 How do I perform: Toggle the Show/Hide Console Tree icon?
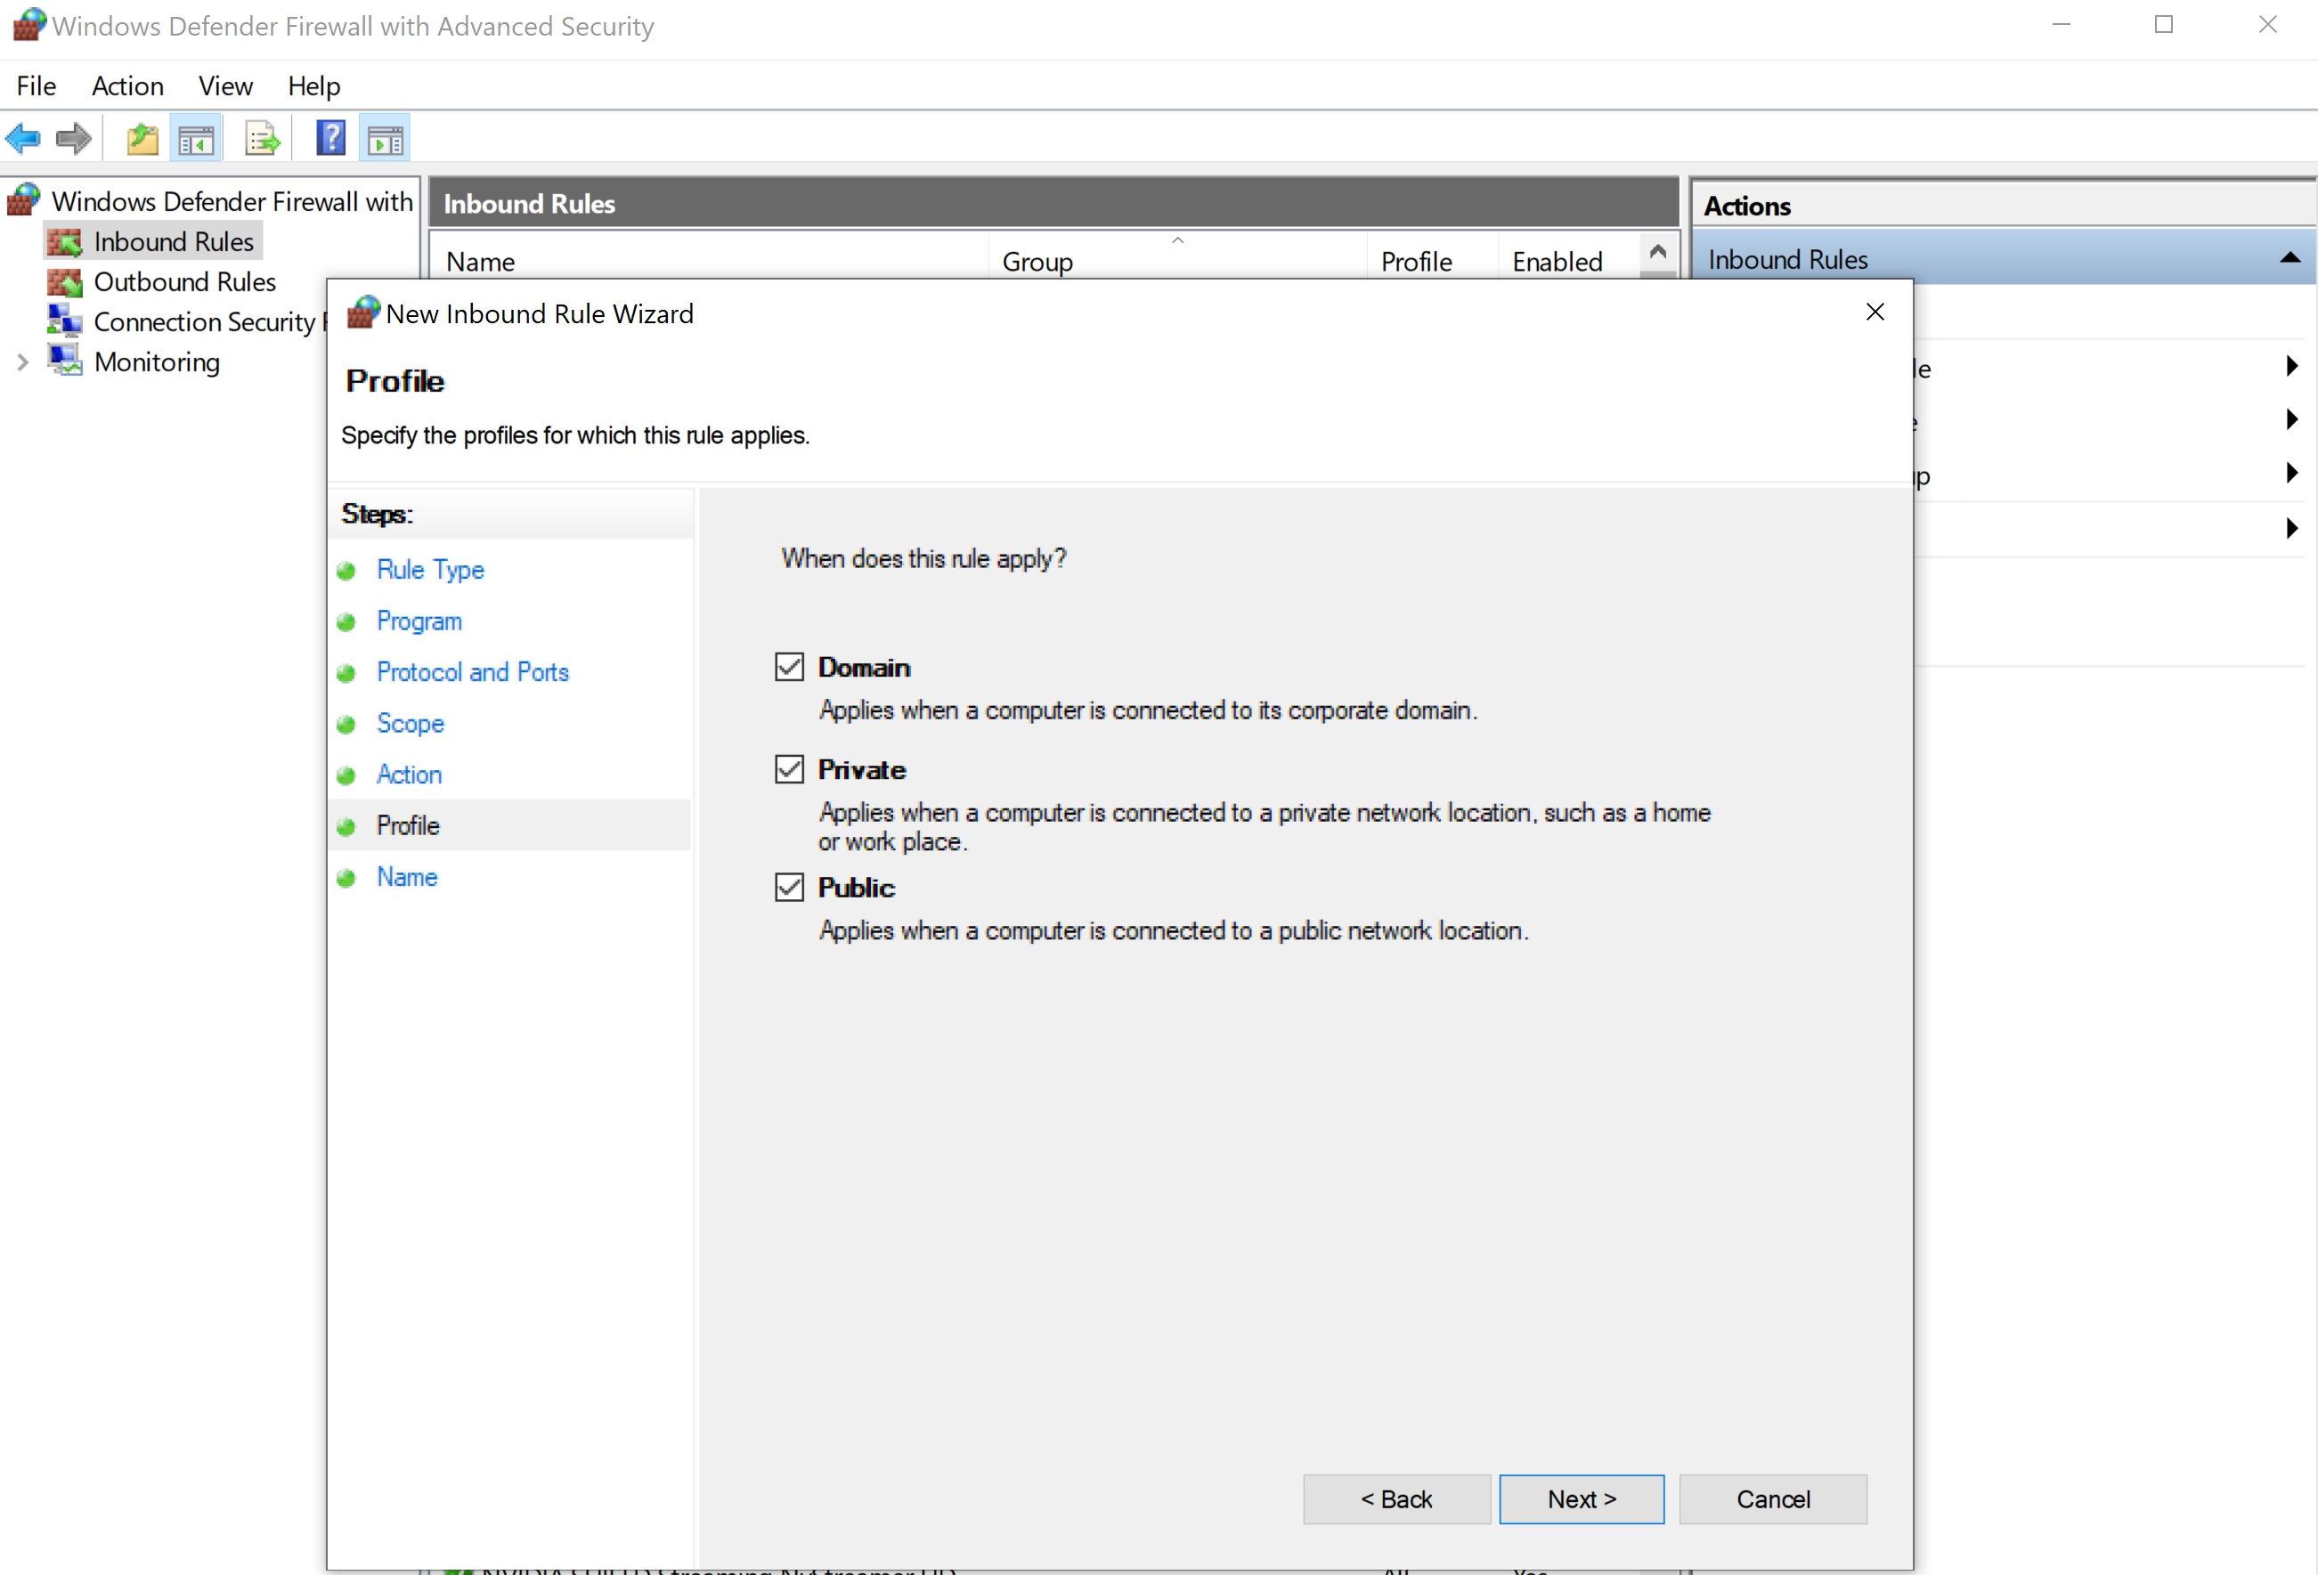click(x=197, y=139)
